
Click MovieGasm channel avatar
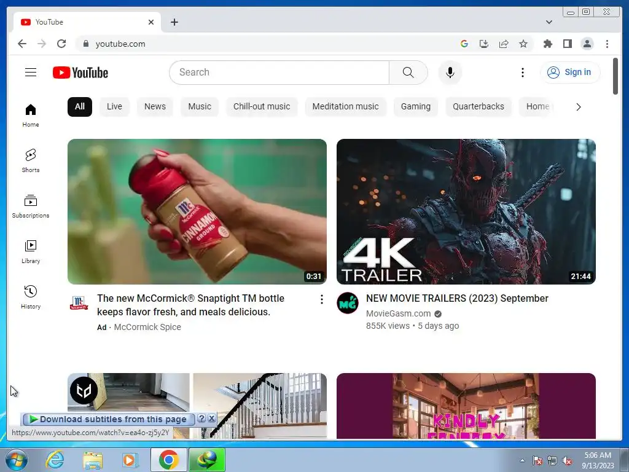coord(348,303)
